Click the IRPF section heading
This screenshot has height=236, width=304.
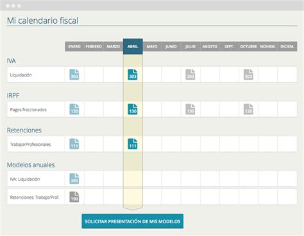(x=13, y=95)
